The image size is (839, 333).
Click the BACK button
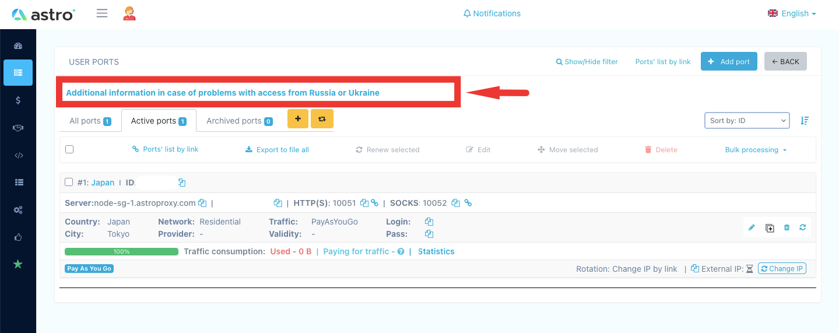coord(785,62)
